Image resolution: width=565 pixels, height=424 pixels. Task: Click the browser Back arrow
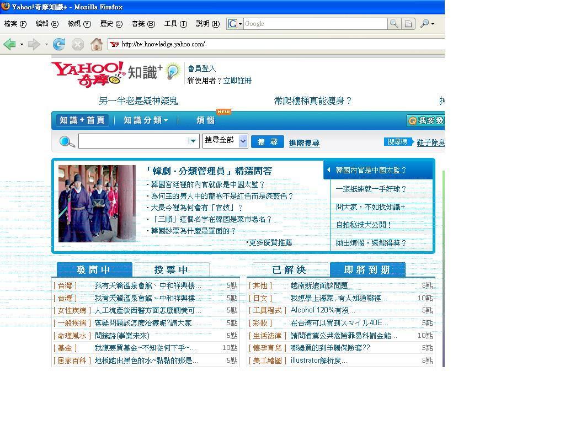click(x=9, y=44)
